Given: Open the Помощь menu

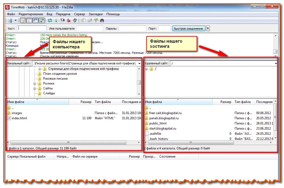Looking at the screenshot, I should (113, 14).
